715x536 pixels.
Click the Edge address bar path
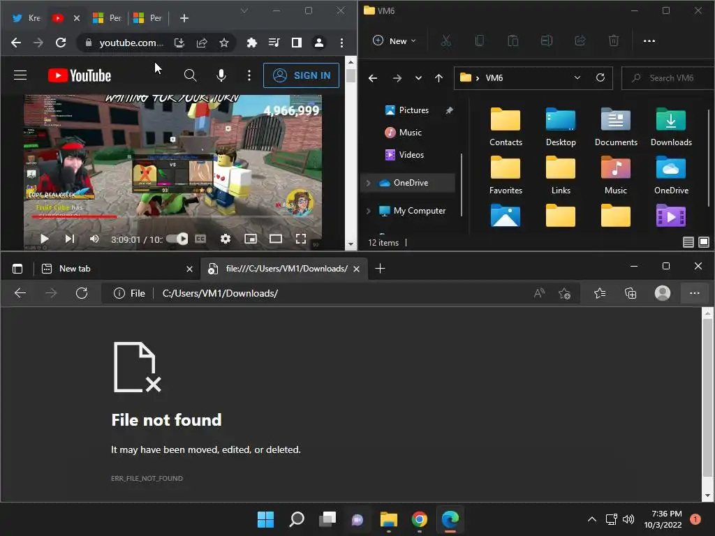coord(220,294)
